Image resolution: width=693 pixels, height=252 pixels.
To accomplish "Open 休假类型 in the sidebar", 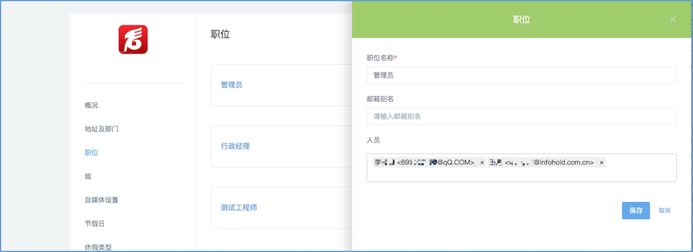I will pyautogui.click(x=98, y=247).
